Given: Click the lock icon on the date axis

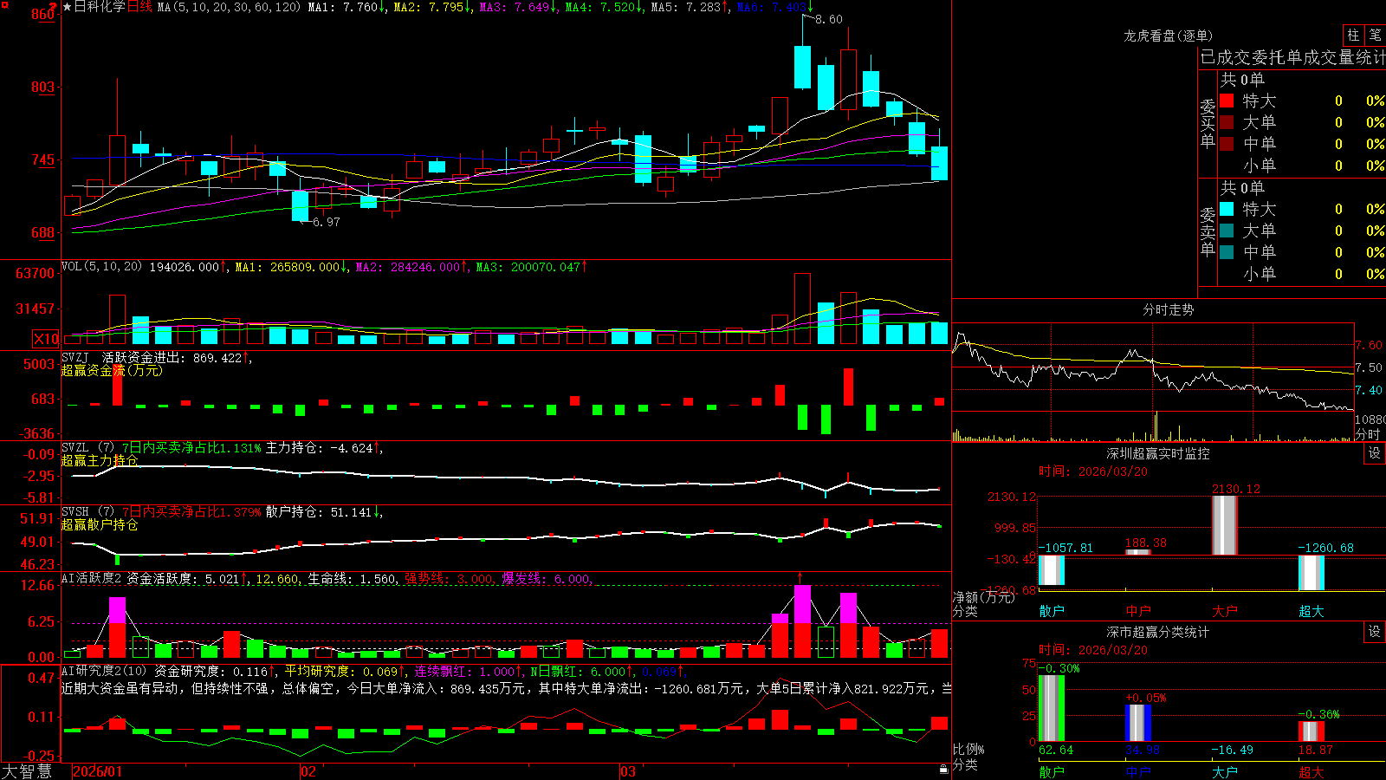Looking at the screenshot, I should click(944, 770).
